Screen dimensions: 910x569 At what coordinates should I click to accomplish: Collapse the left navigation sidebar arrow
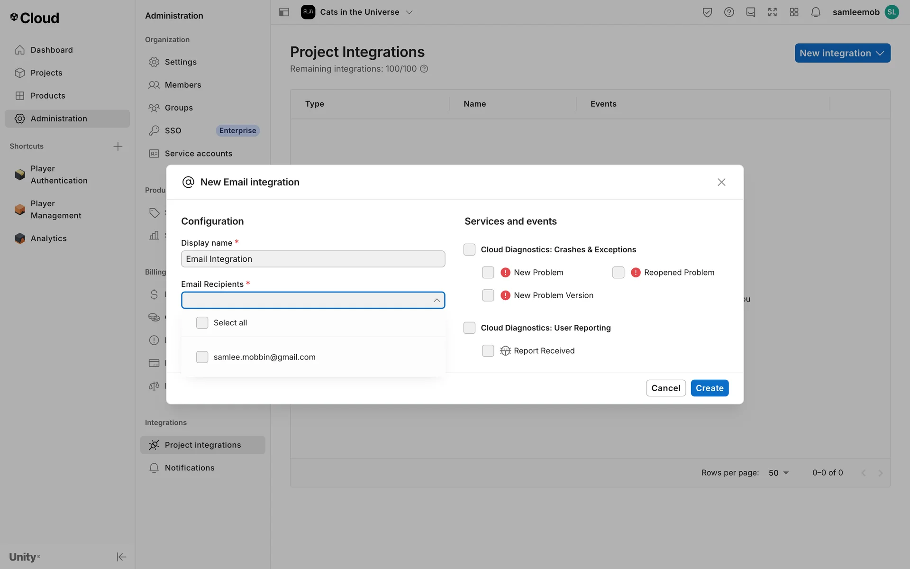121,557
